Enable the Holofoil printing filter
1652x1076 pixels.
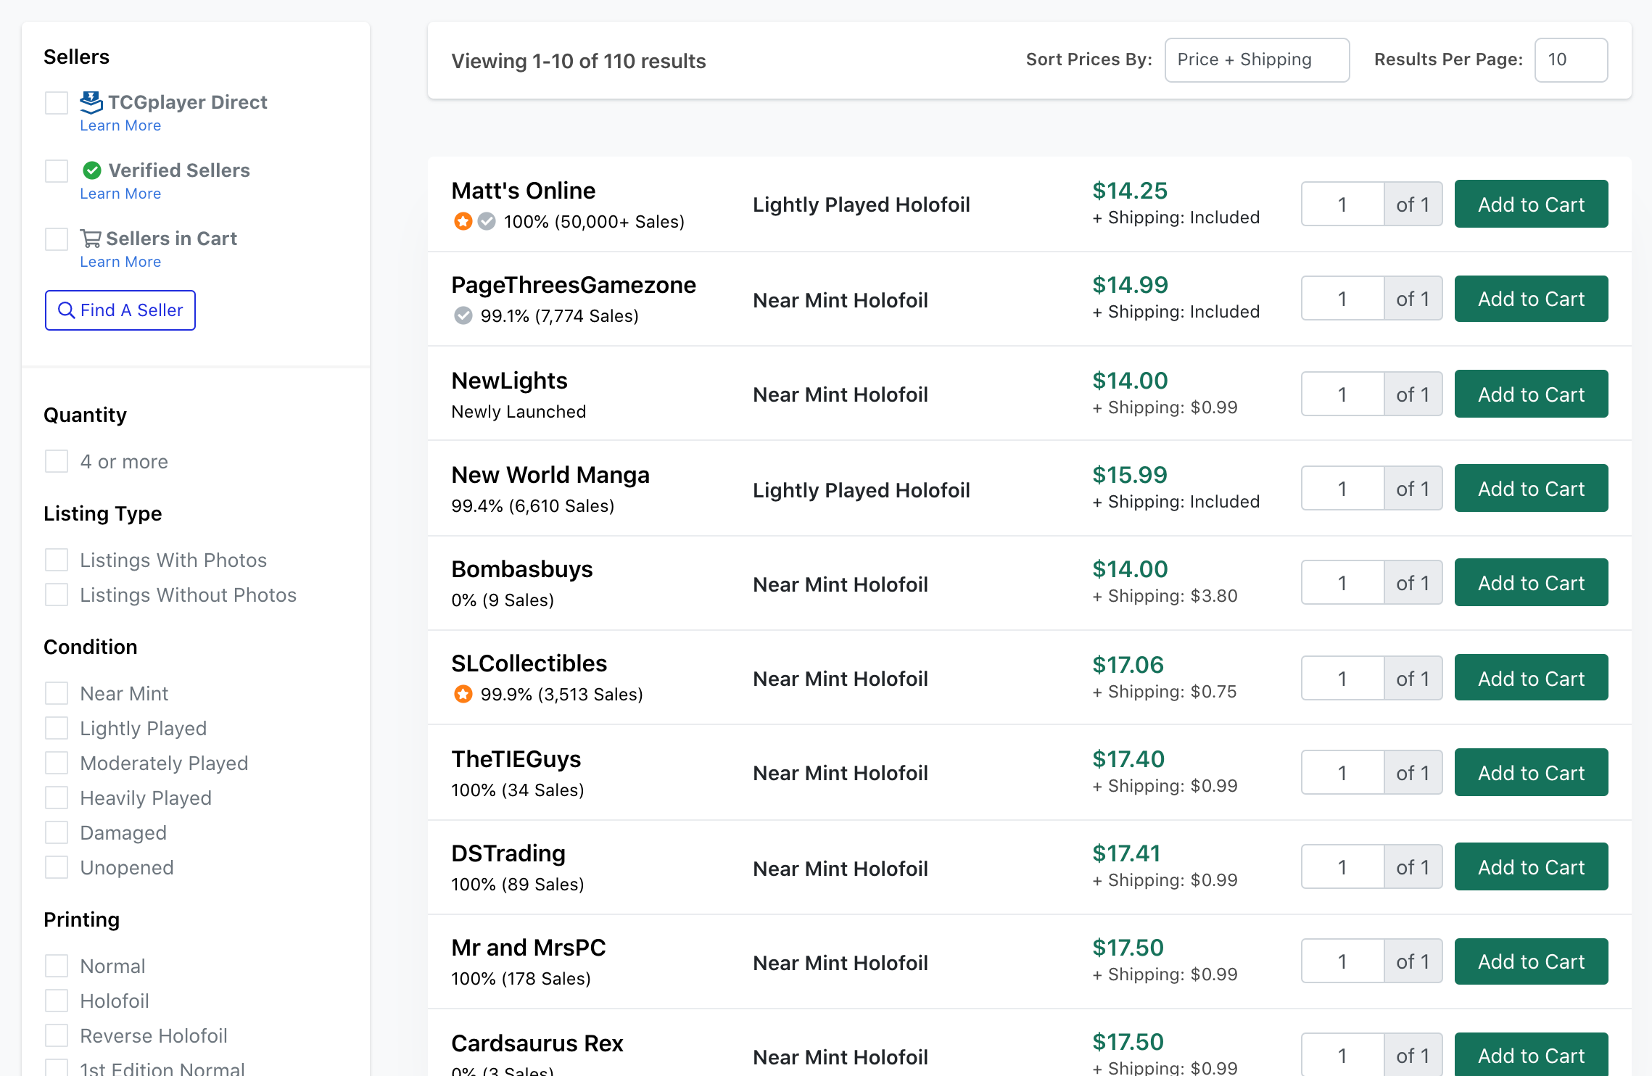(57, 1001)
